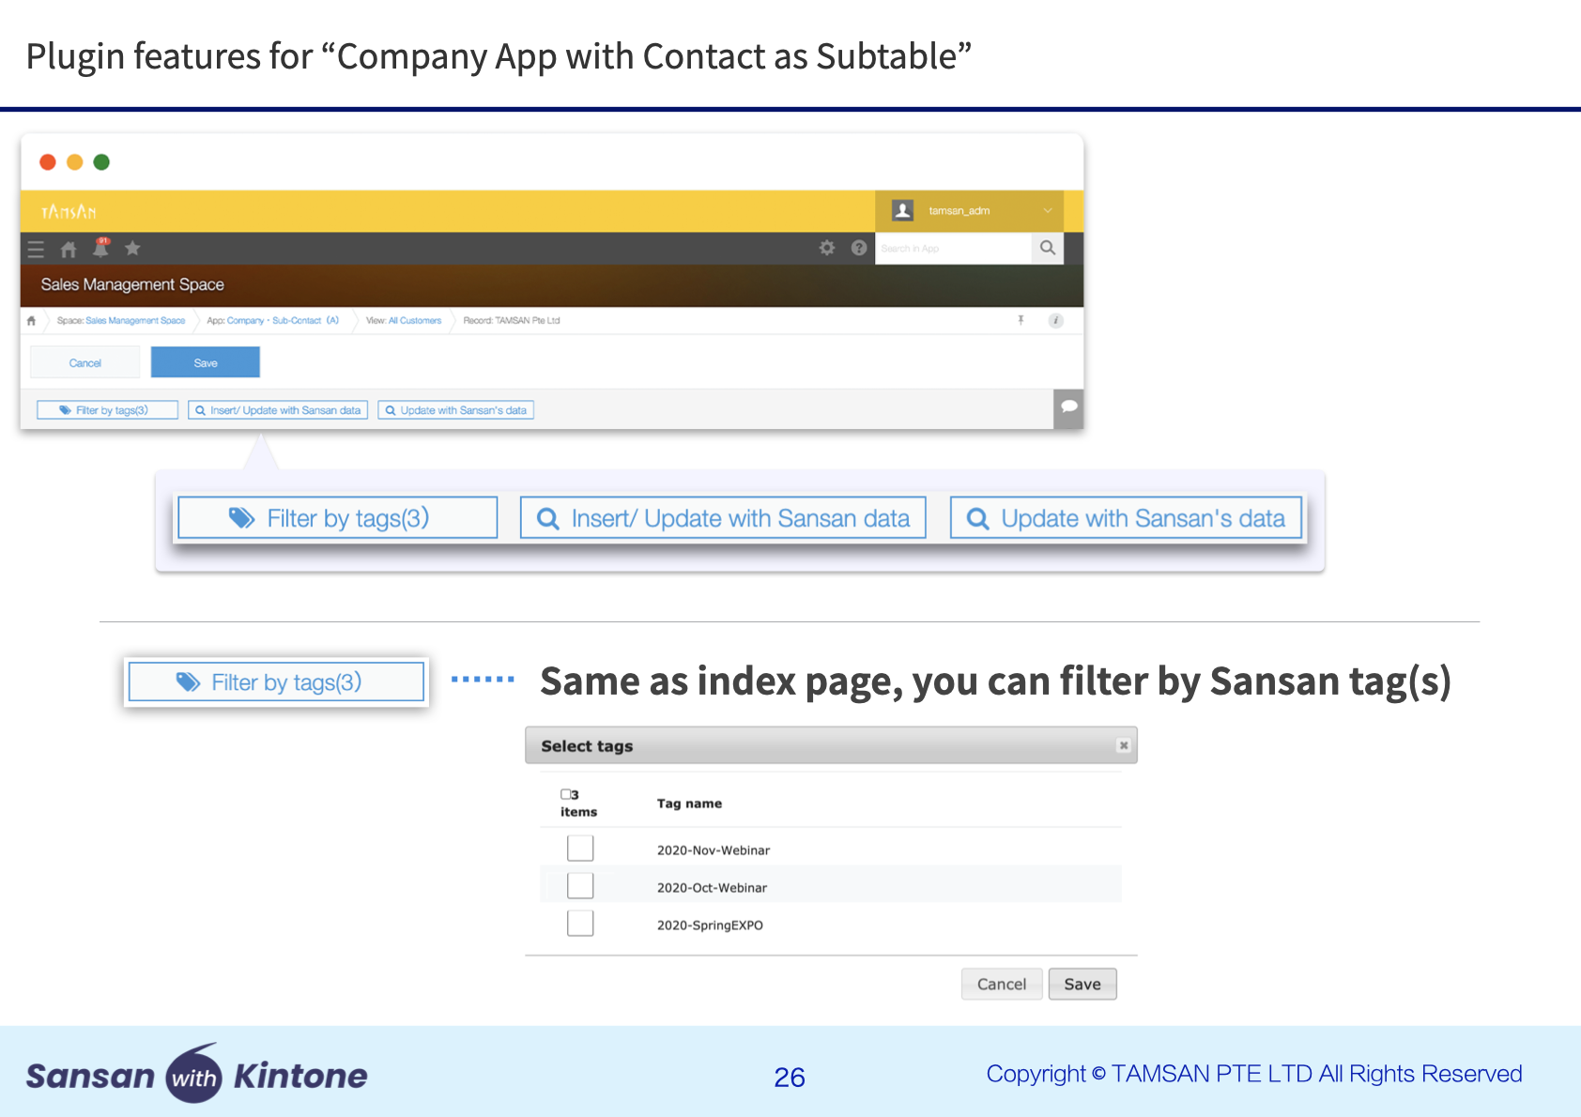This screenshot has width=1581, height=1117.
Task: Click the magnifier search button
Action: (1047, 248)
